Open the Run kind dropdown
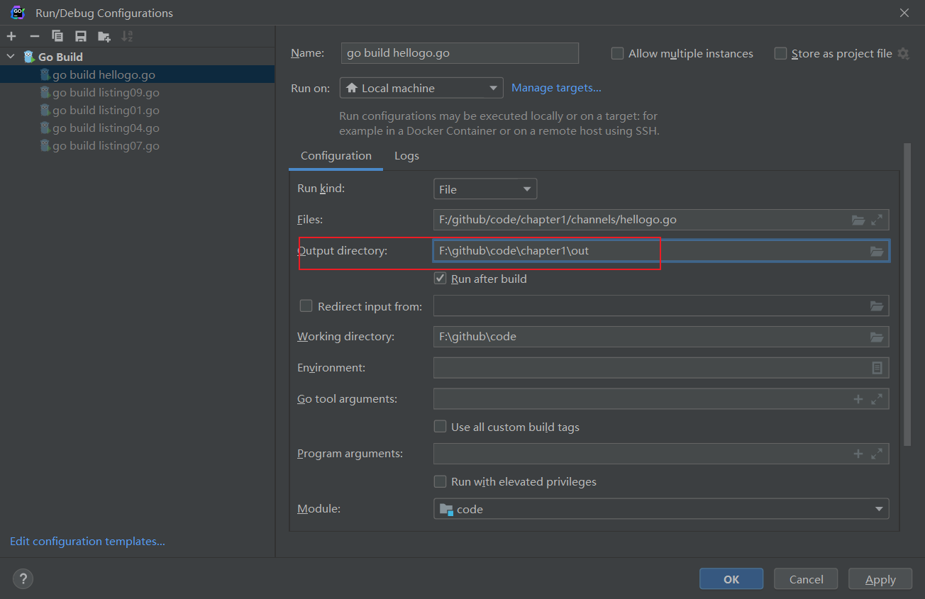Image resolution: width=925 pixels, height=599 pixels. click(484, 189)
